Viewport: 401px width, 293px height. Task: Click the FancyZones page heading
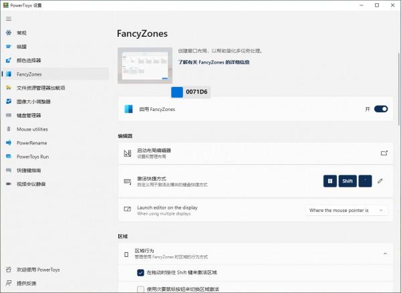[x=142, y=33]
